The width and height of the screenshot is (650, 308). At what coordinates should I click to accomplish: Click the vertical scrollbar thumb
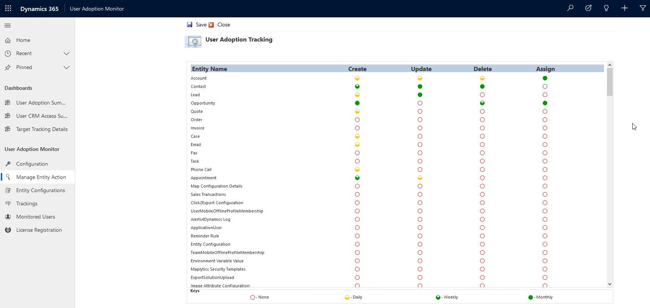(610, 82)
